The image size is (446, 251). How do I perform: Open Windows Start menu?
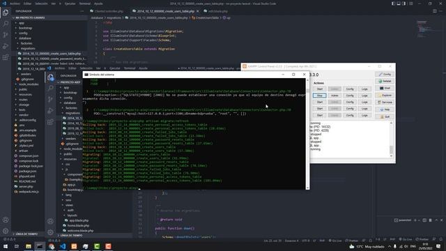(x=6, y=246)
